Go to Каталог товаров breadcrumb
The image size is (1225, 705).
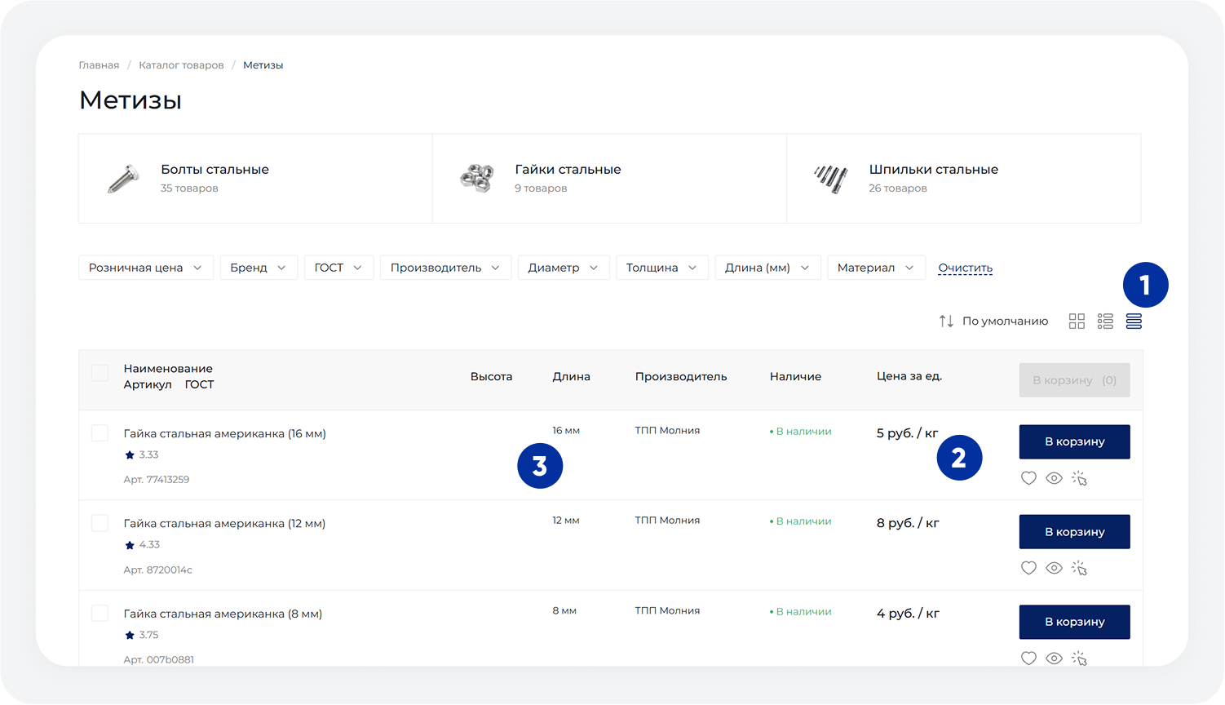181,65
